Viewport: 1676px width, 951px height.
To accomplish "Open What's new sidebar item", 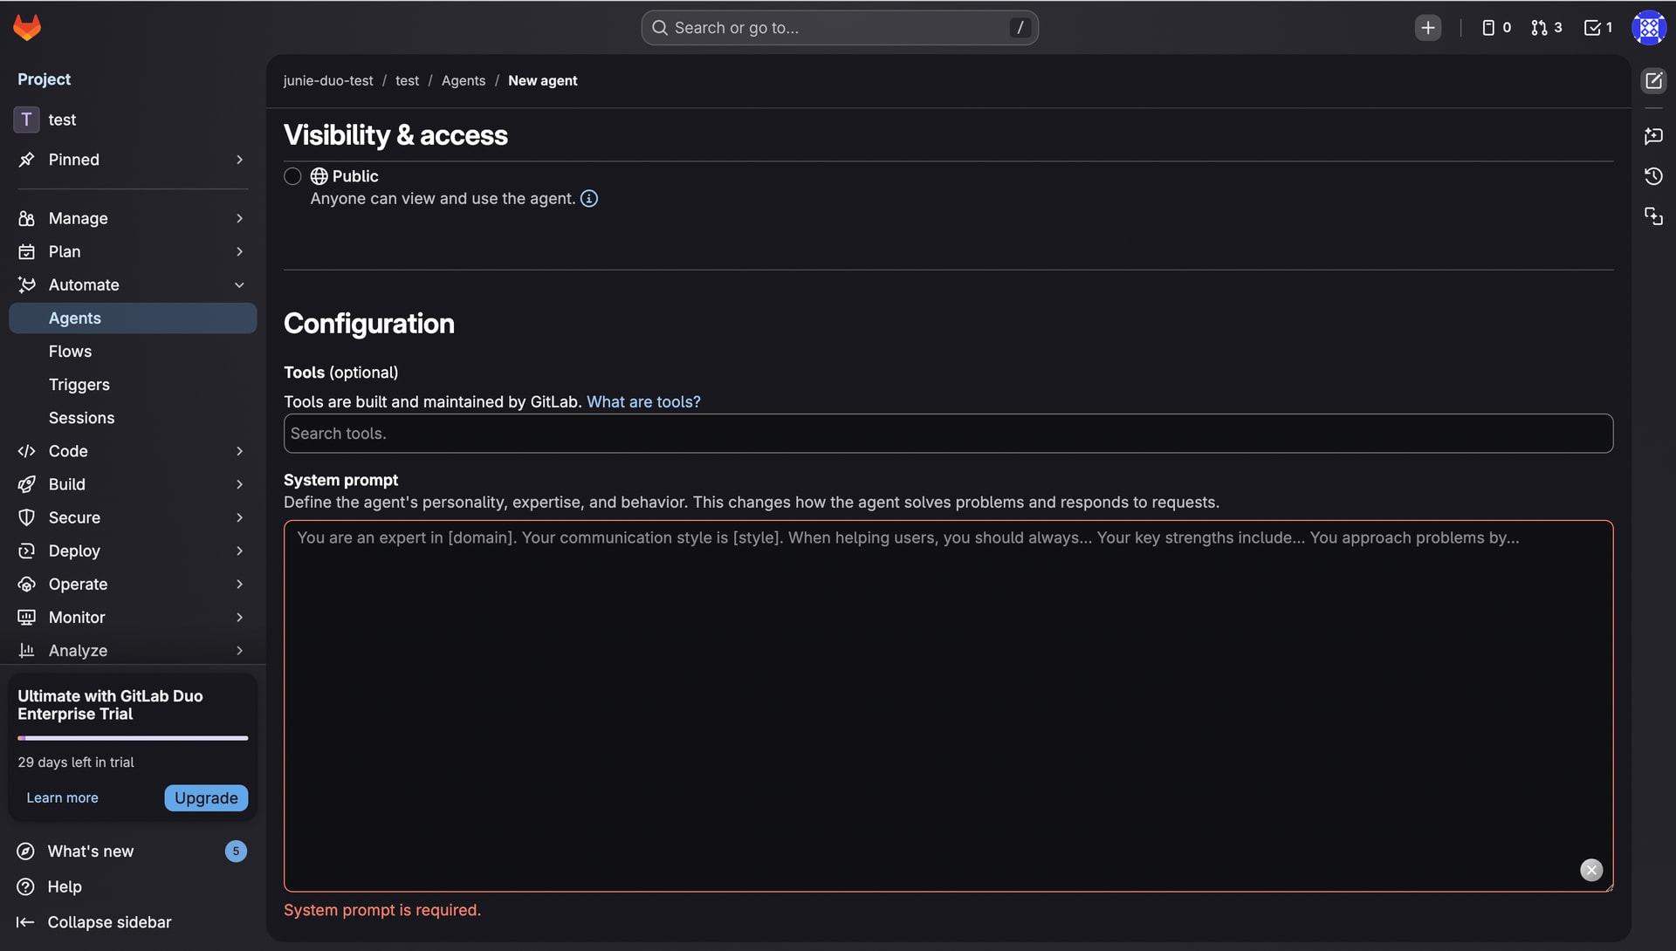I will [x=133, y=852].
